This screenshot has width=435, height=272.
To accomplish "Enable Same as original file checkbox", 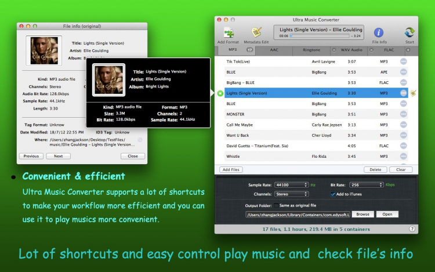I will 276,205.
